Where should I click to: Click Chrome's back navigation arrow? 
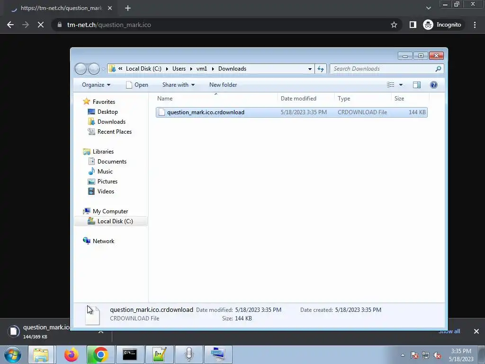click(x=10, y=25)
